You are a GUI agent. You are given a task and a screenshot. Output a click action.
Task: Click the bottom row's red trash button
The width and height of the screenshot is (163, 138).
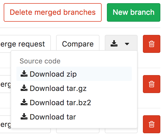point(152,124)
